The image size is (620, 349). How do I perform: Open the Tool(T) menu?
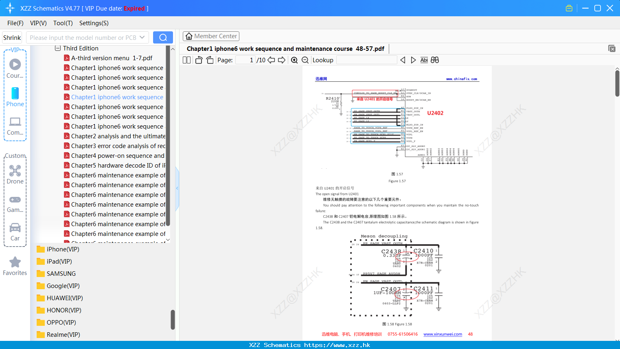coord(63,23)
